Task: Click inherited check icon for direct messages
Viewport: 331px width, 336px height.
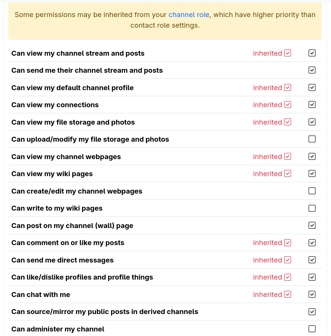Action: [288, 260]
